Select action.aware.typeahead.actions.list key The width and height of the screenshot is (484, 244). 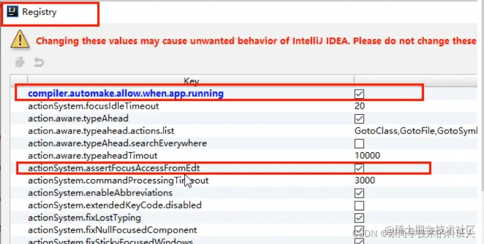101,131
